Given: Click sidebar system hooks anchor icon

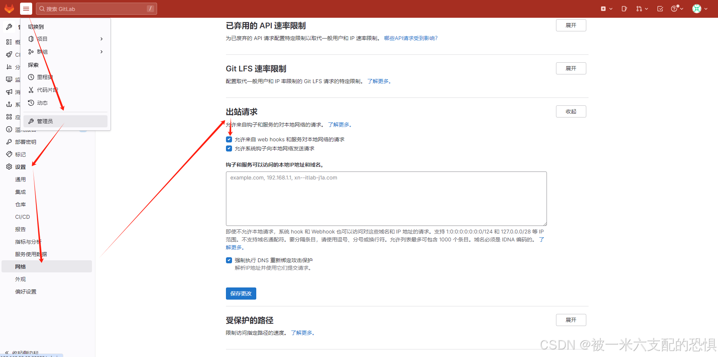Looking at the screenshot, I should point(9,104).
